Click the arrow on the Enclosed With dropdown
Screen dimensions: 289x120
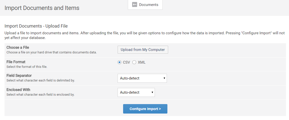[x=152, y=92]
